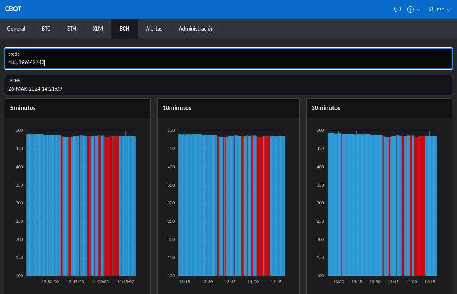Viewport: 457px width, 294px height.
Task: Open the feedback speech bubble icon
Action: (397, 9)
